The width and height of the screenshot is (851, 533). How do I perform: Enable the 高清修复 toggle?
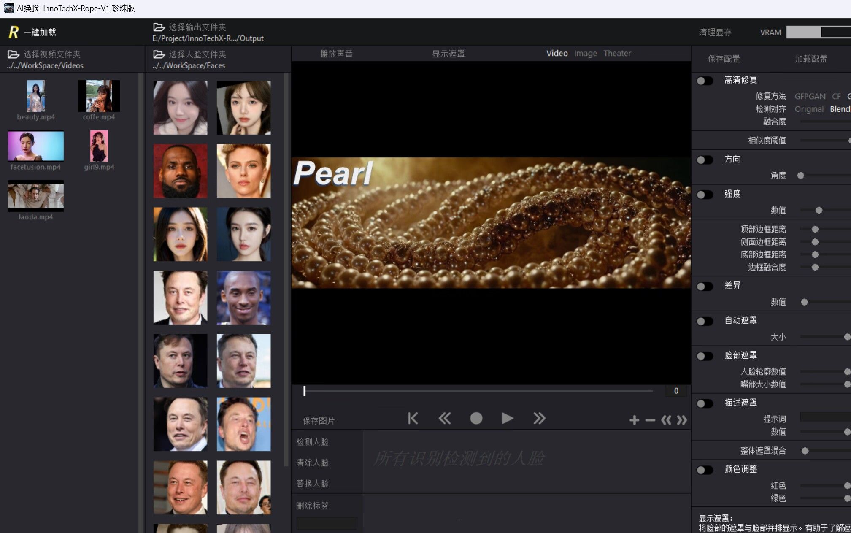[x=705, y=80]
